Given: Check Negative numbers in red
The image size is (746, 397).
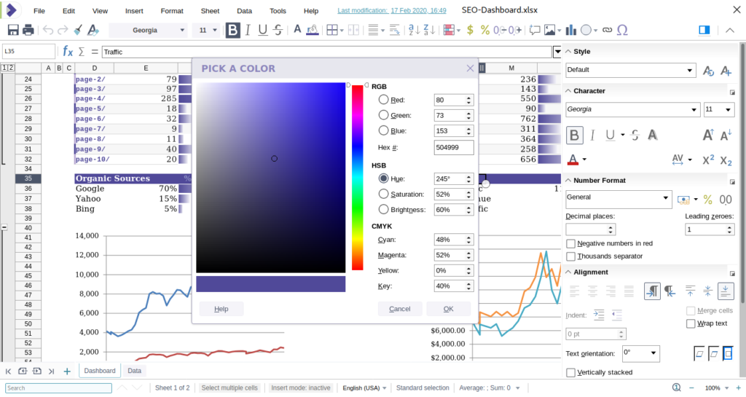Looking at the screenshot, I should tap(571, 243).
